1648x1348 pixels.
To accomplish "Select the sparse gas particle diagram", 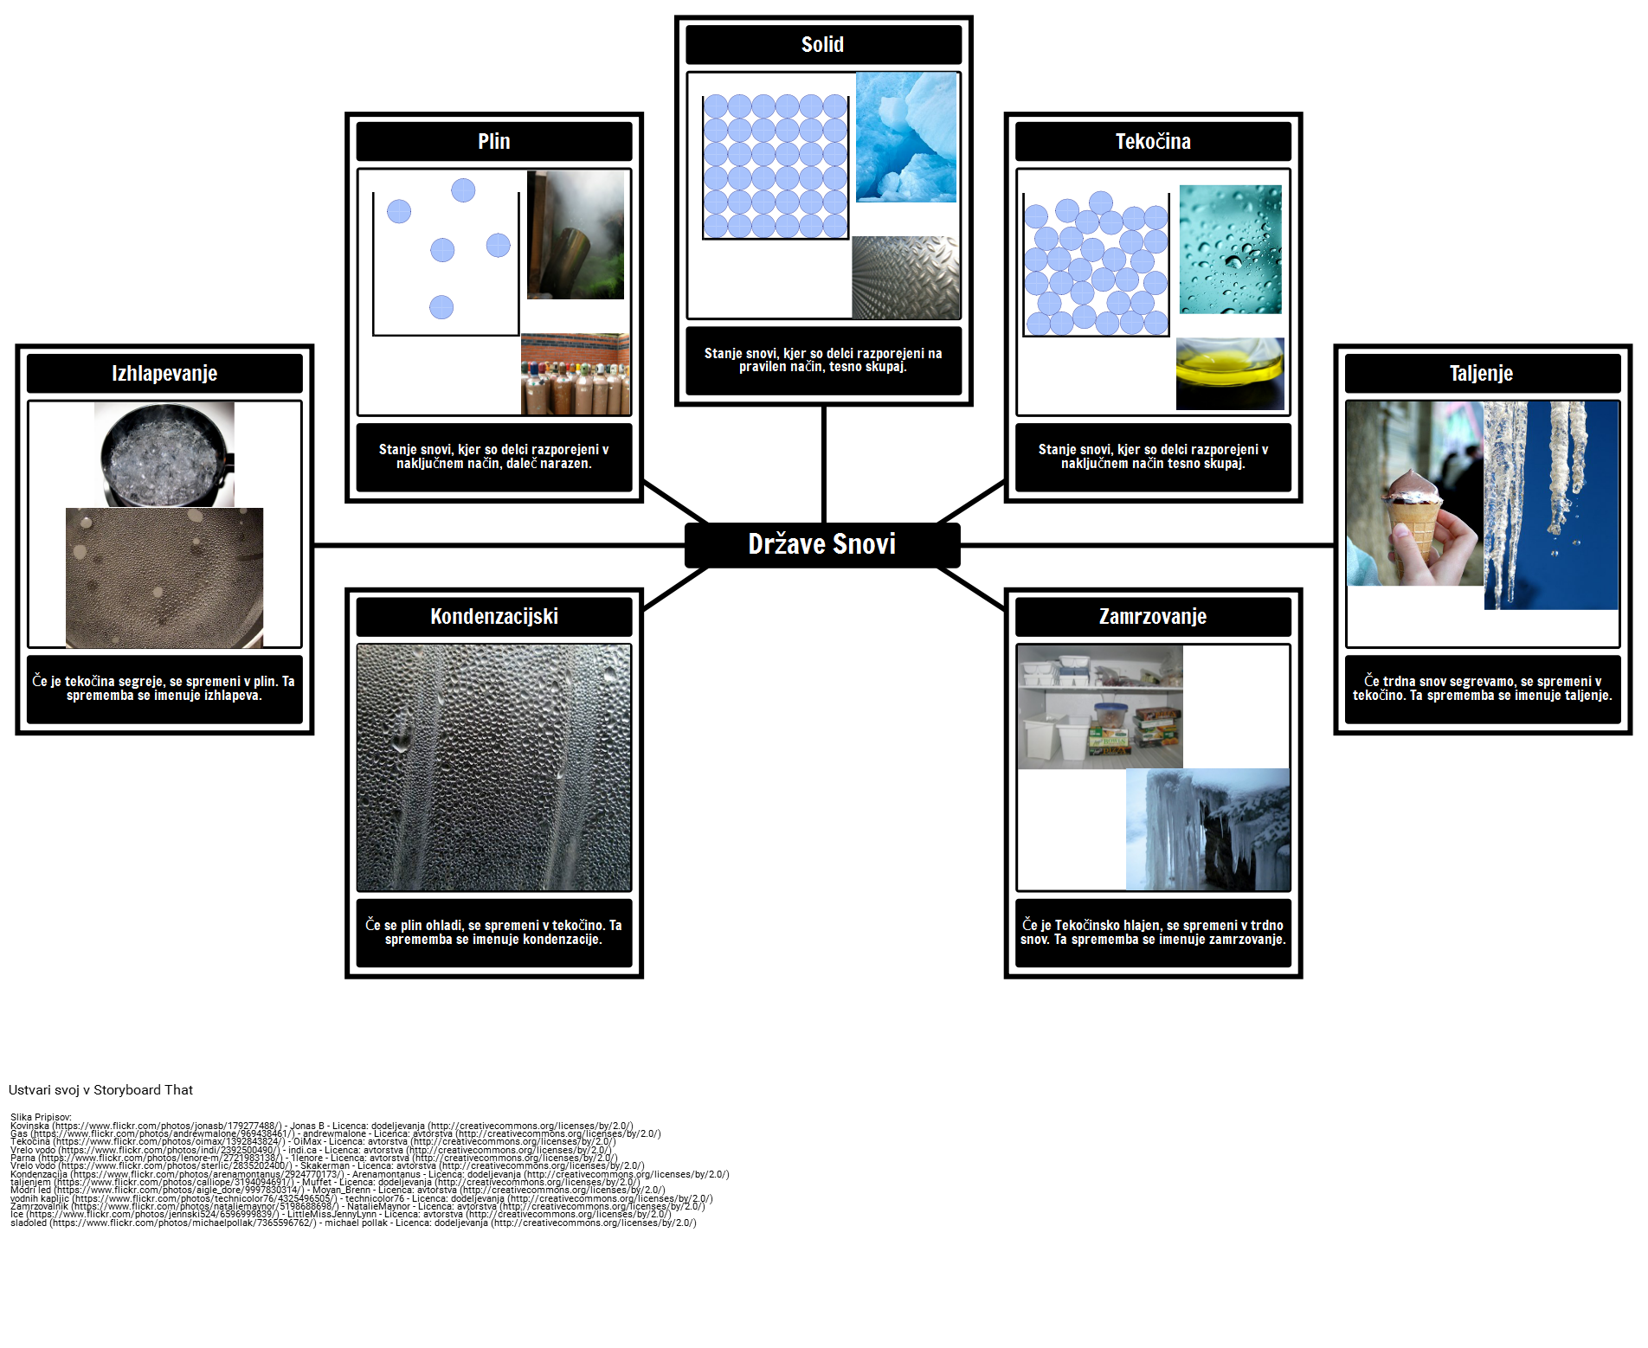I will pos(446,257).
